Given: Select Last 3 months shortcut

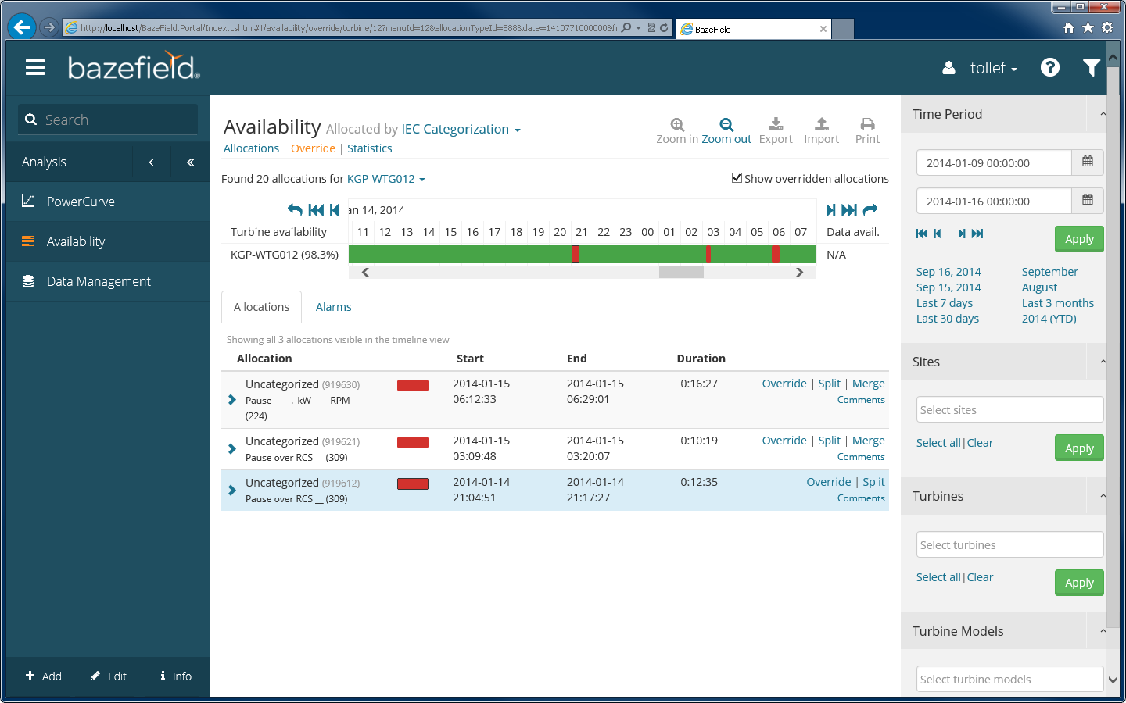Looking at the screenshot, I should click(1058, 303).
